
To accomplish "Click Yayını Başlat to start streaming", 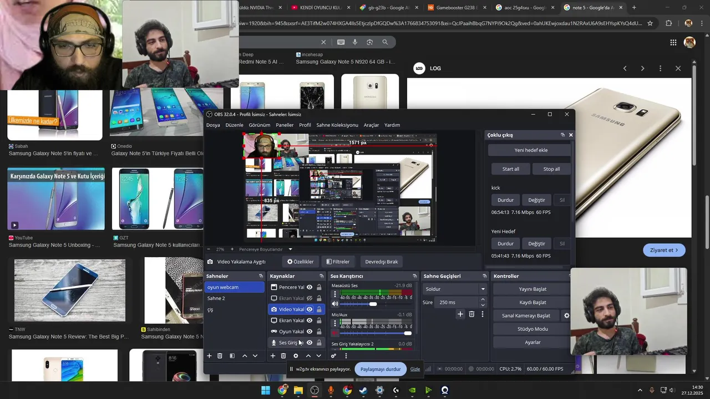I will tap(532, 289).
